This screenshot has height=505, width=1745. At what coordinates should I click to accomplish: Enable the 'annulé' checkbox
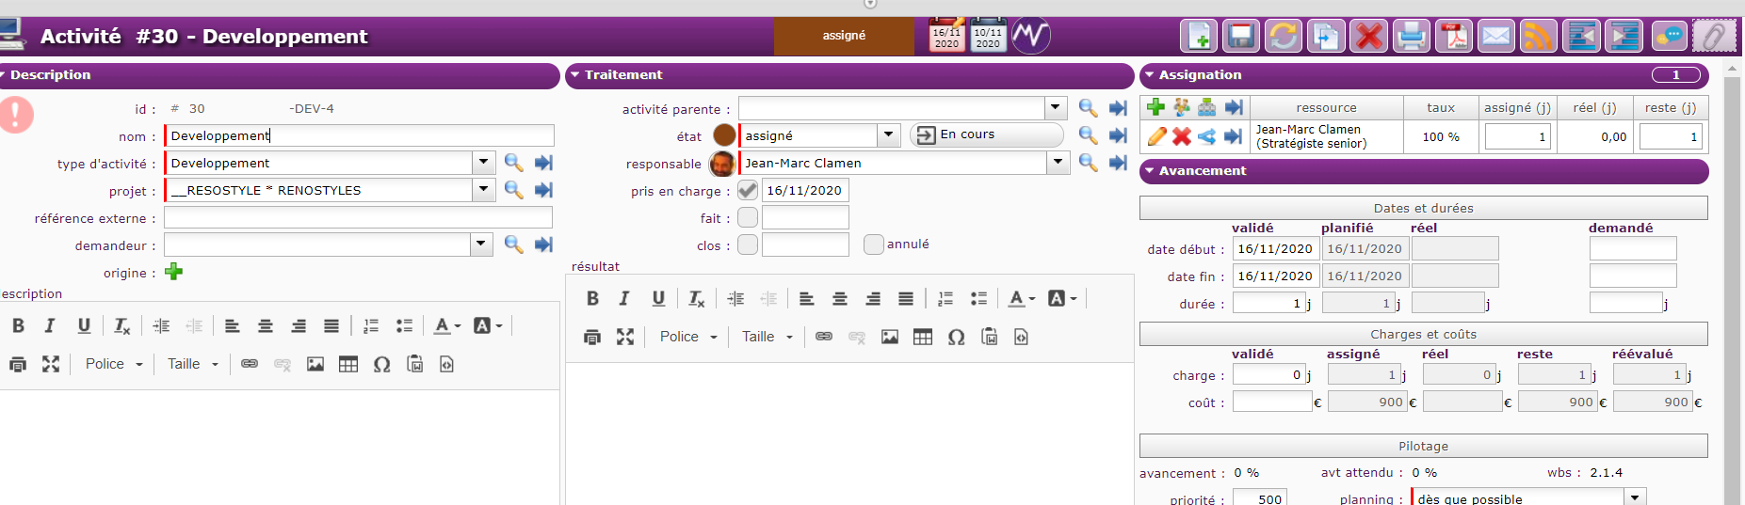[873, 245]
